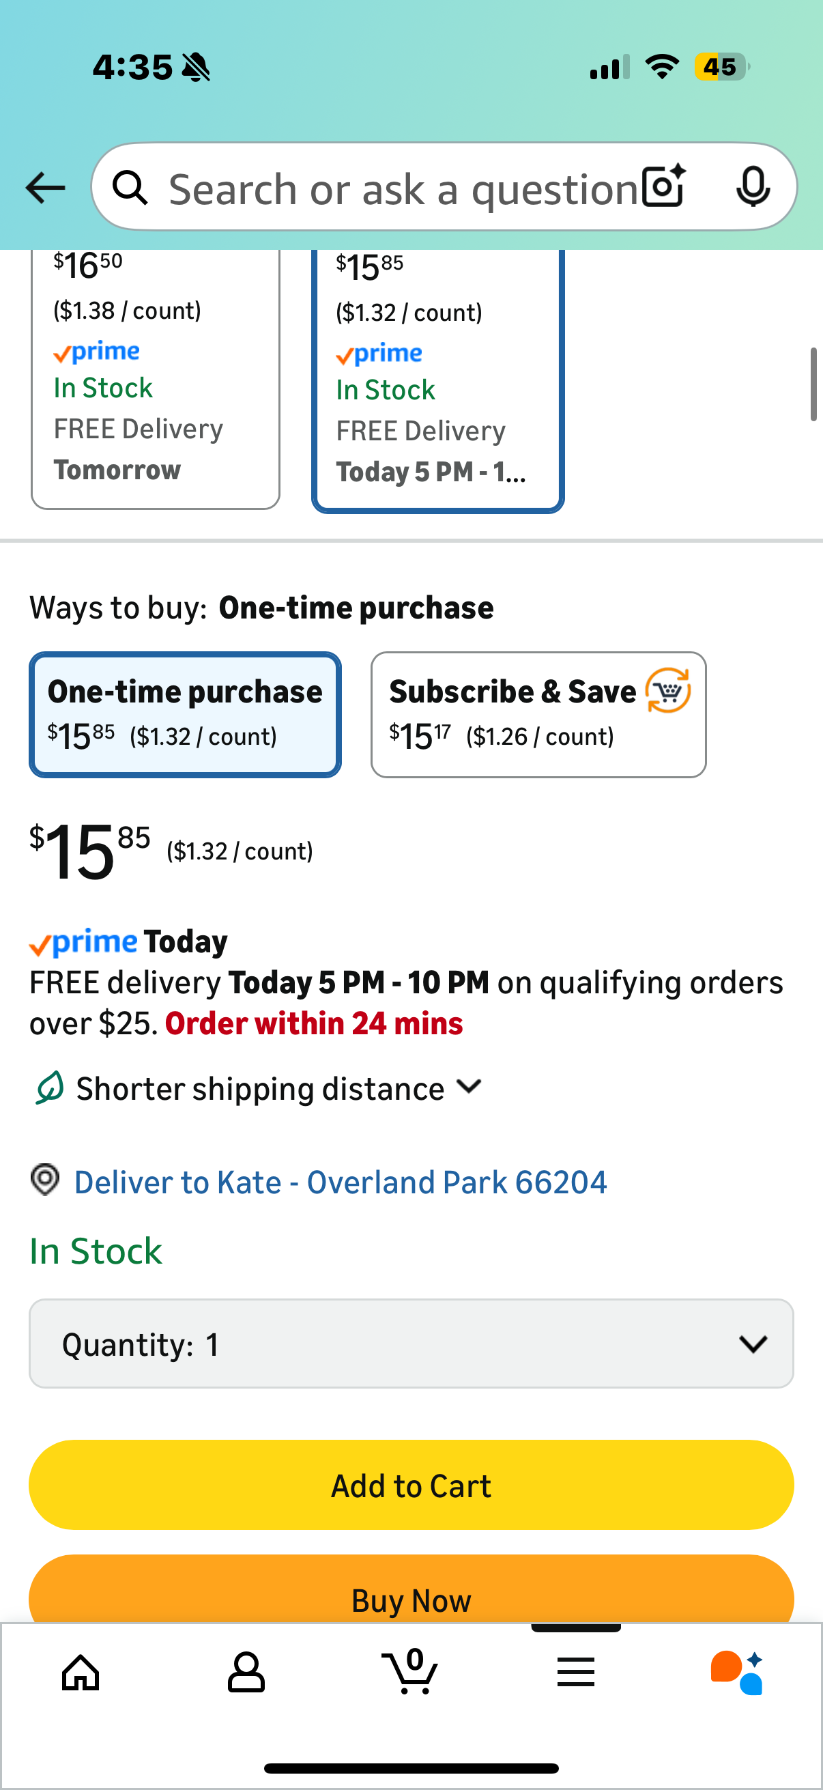Select Subscribe & Save option
This screenshot has height=1790, width=823.
(538, 714)
